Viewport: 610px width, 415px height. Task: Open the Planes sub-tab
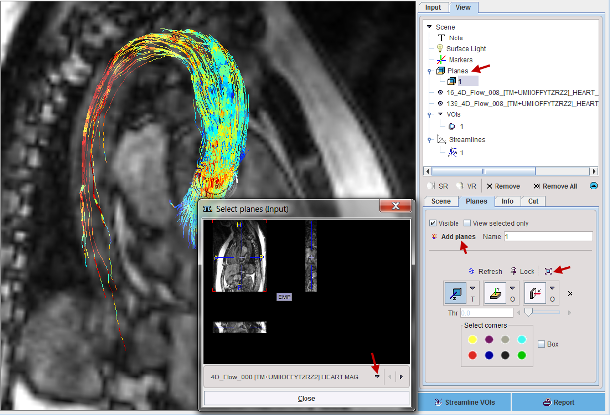[x=477, y=201]
